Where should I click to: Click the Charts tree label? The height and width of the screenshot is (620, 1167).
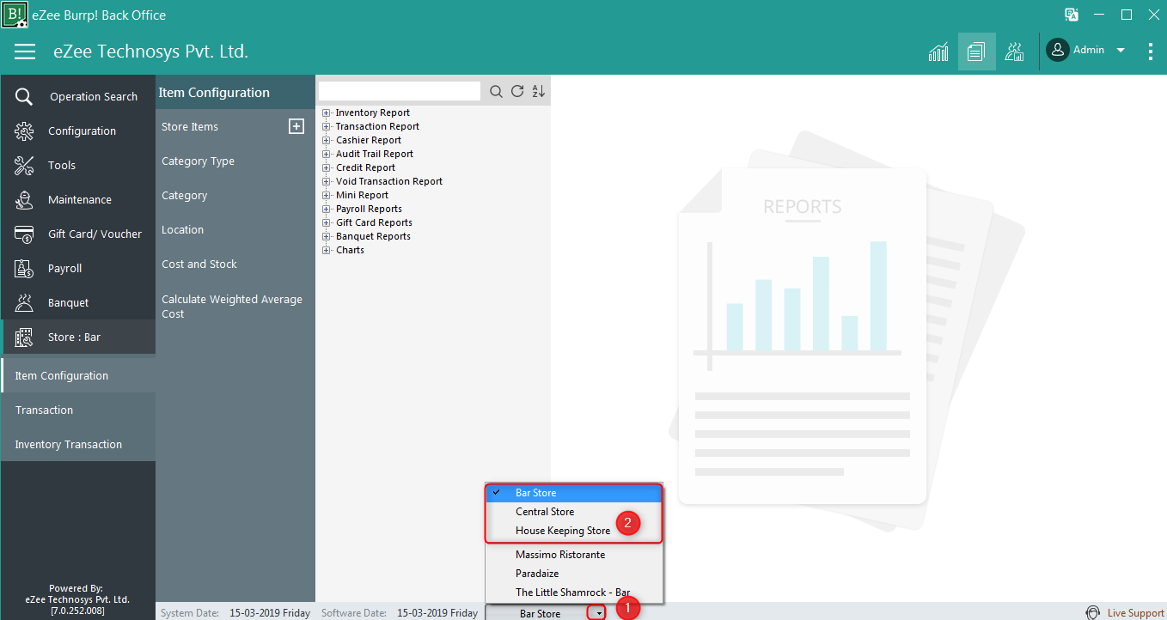tap(350, 250)
